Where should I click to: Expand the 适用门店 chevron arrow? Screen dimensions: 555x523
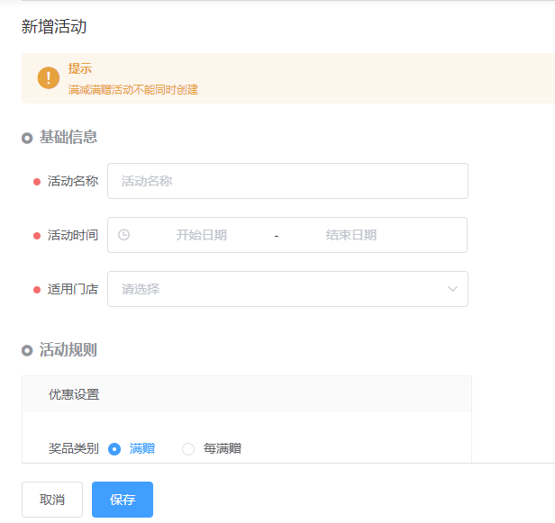click(x=452, y=289)
